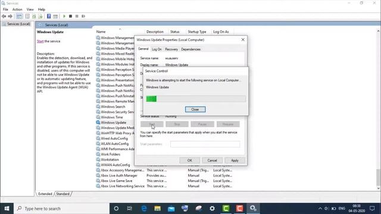Switch to Extended view tab

pyautogui.click(x=45, y=194)
